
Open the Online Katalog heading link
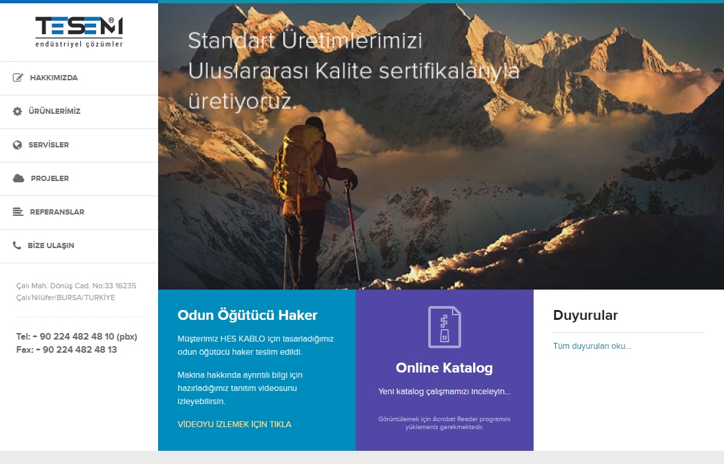pyautogui.click(x=444, y=368)
